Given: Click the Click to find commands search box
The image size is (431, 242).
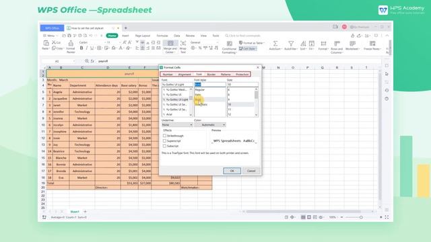Looking at the screenshot, I should pos(242,36).
